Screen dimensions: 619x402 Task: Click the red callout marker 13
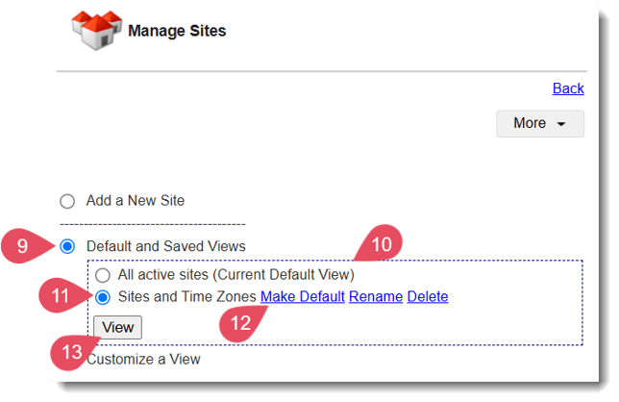click(72, 352)
